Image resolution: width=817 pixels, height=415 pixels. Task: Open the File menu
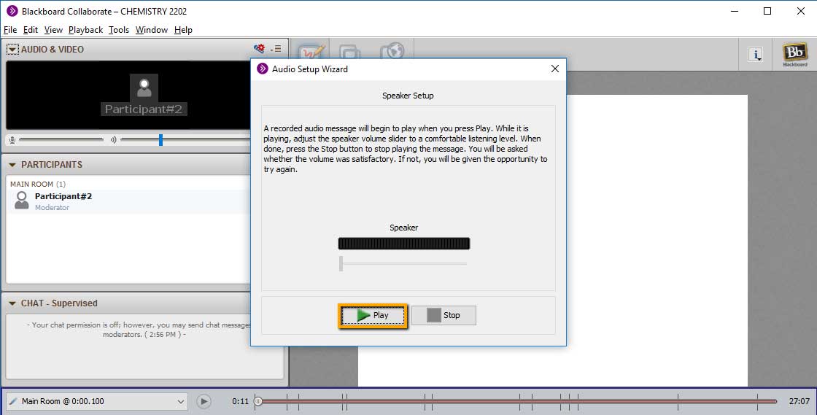(x=10, y=30)
